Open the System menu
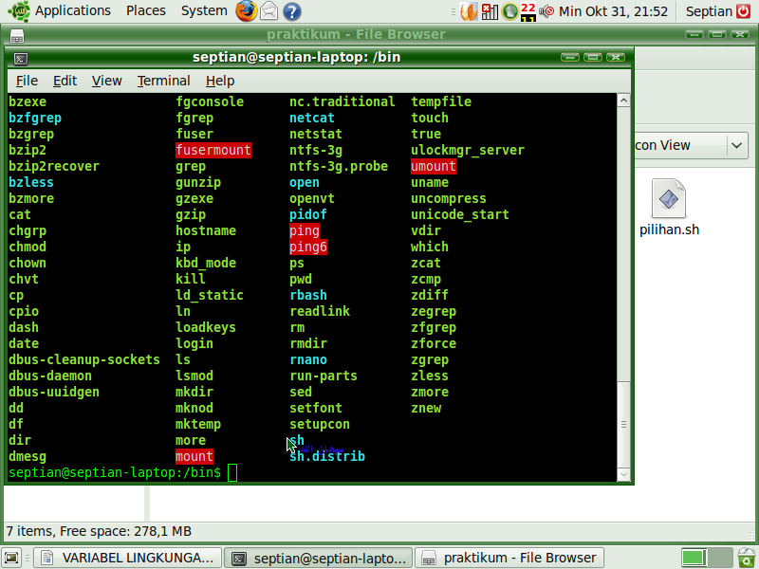The height and width of the screenshot is (569, 759). 204,10
